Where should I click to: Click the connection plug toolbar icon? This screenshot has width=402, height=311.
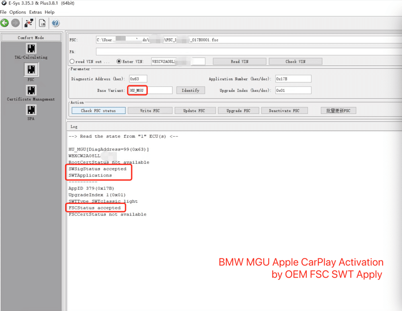(x=29, y=23)
